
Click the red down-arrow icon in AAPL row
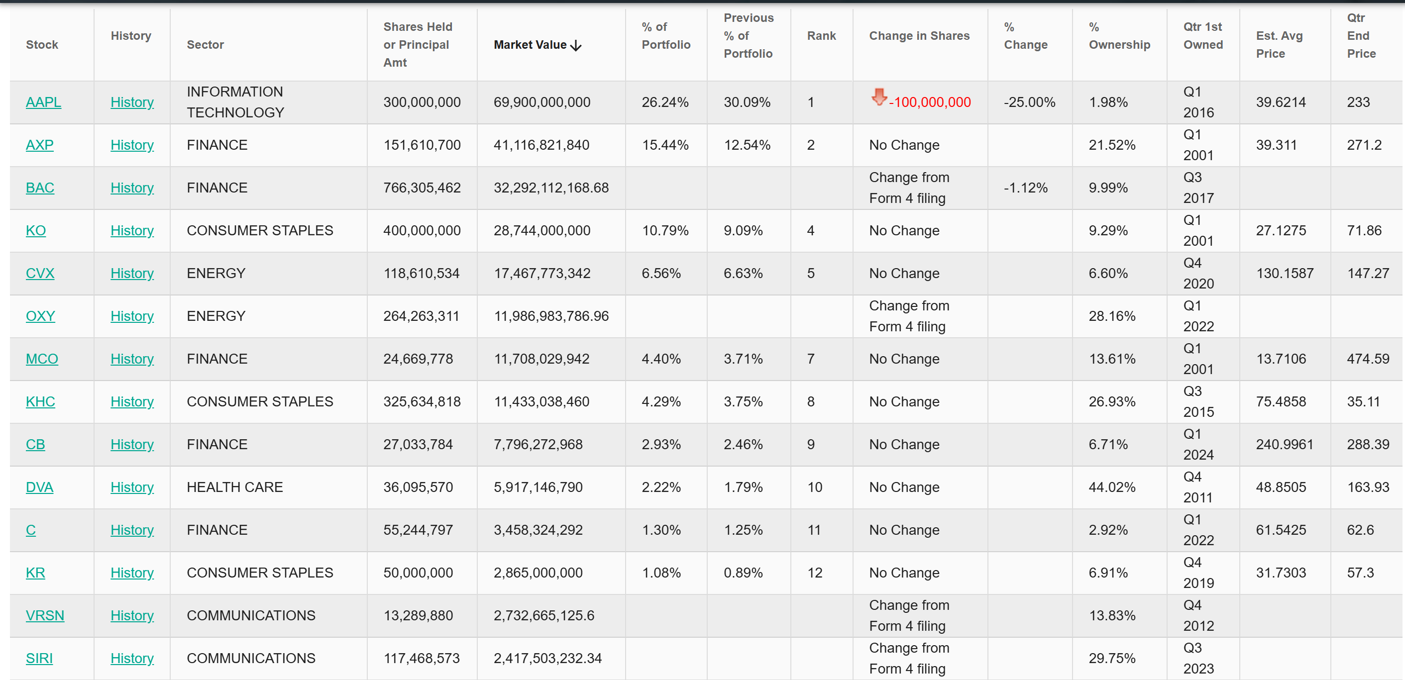tap(878, 97)
